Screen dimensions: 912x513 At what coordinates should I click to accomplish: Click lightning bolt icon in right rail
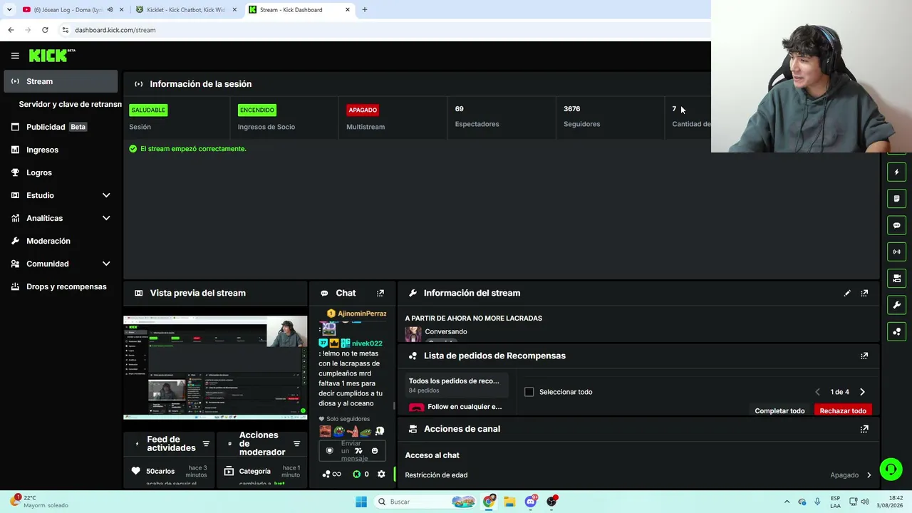(x=897, y=172)
